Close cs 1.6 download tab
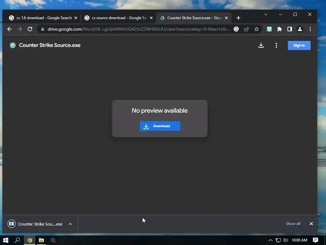326x245 pixels. [x=76, y=18]
